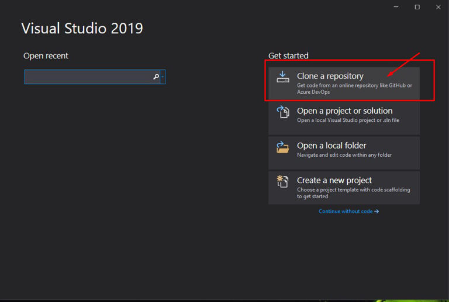449x302 pixels.
Task: Focus the Open recent search field
Action: [x=92, y=76]
